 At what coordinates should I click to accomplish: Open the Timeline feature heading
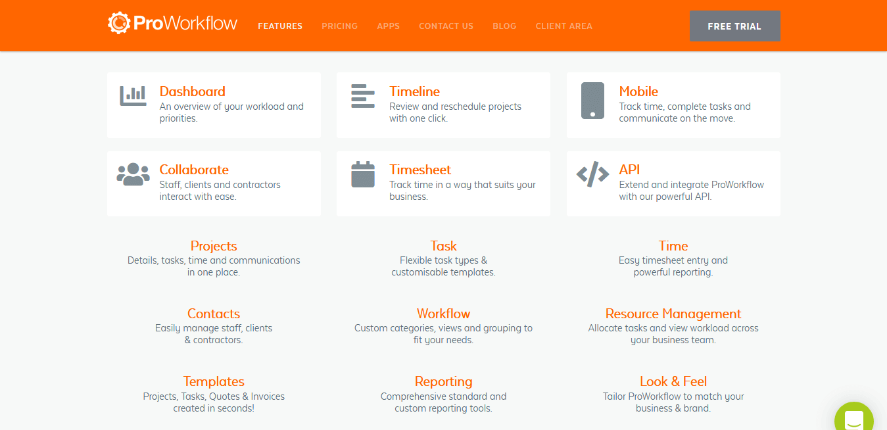click(414, 91)
